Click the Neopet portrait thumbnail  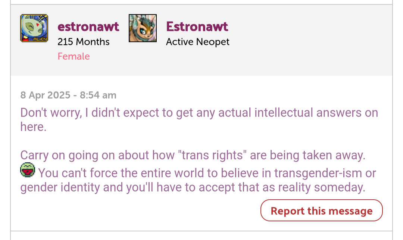(x=143, y=28)
